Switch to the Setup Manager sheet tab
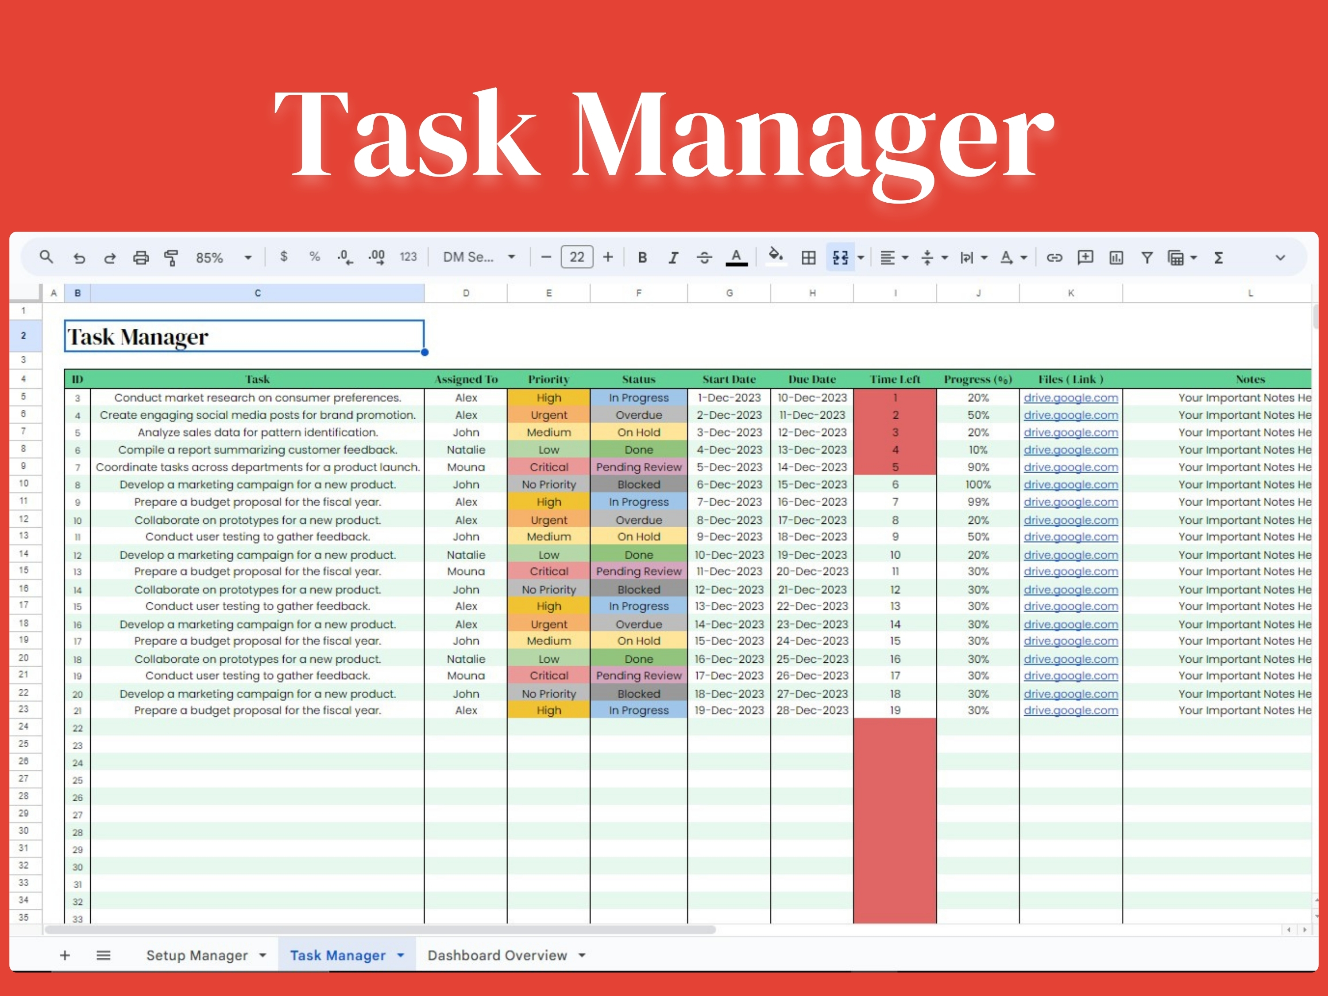Image resolution: width=1328 pixels, height=996 pixels. (197, 955)
